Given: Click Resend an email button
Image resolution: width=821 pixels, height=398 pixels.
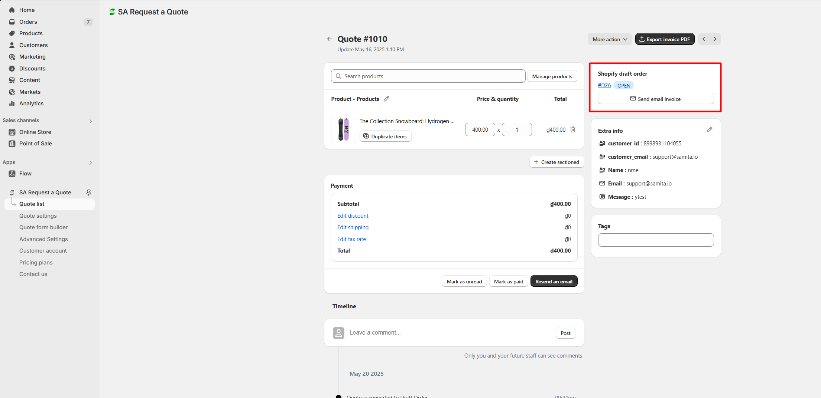Looking at the screenshot, I should [x=554, y=282].
